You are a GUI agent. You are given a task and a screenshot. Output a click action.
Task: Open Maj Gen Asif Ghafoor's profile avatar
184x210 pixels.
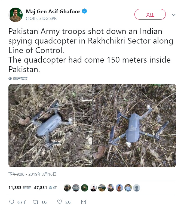[16, 15]
